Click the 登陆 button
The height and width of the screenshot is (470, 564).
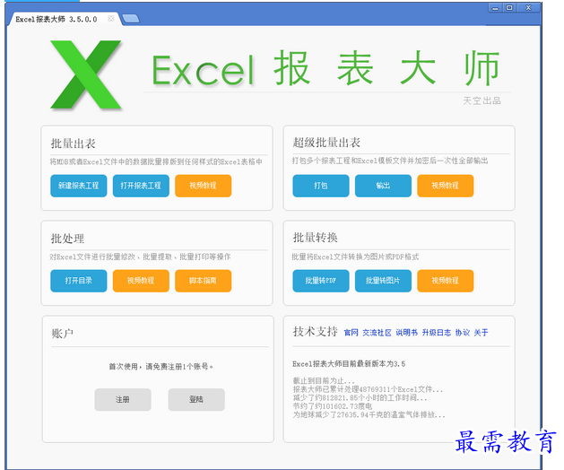click(x=196, y=399)
